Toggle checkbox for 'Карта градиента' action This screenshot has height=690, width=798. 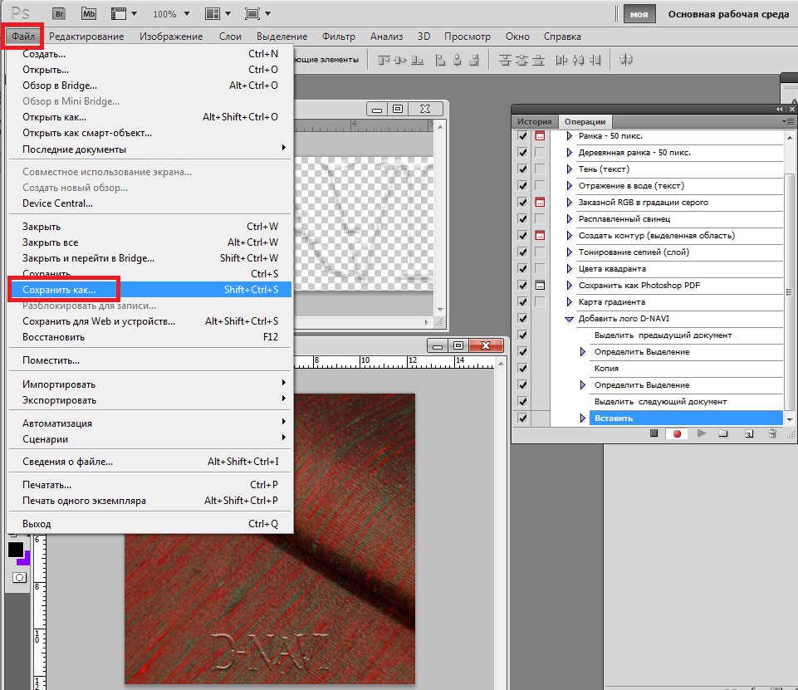[522, 301]
